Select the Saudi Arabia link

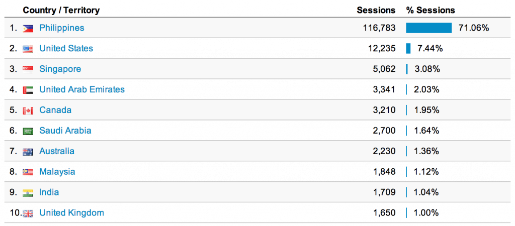(65, 131)
